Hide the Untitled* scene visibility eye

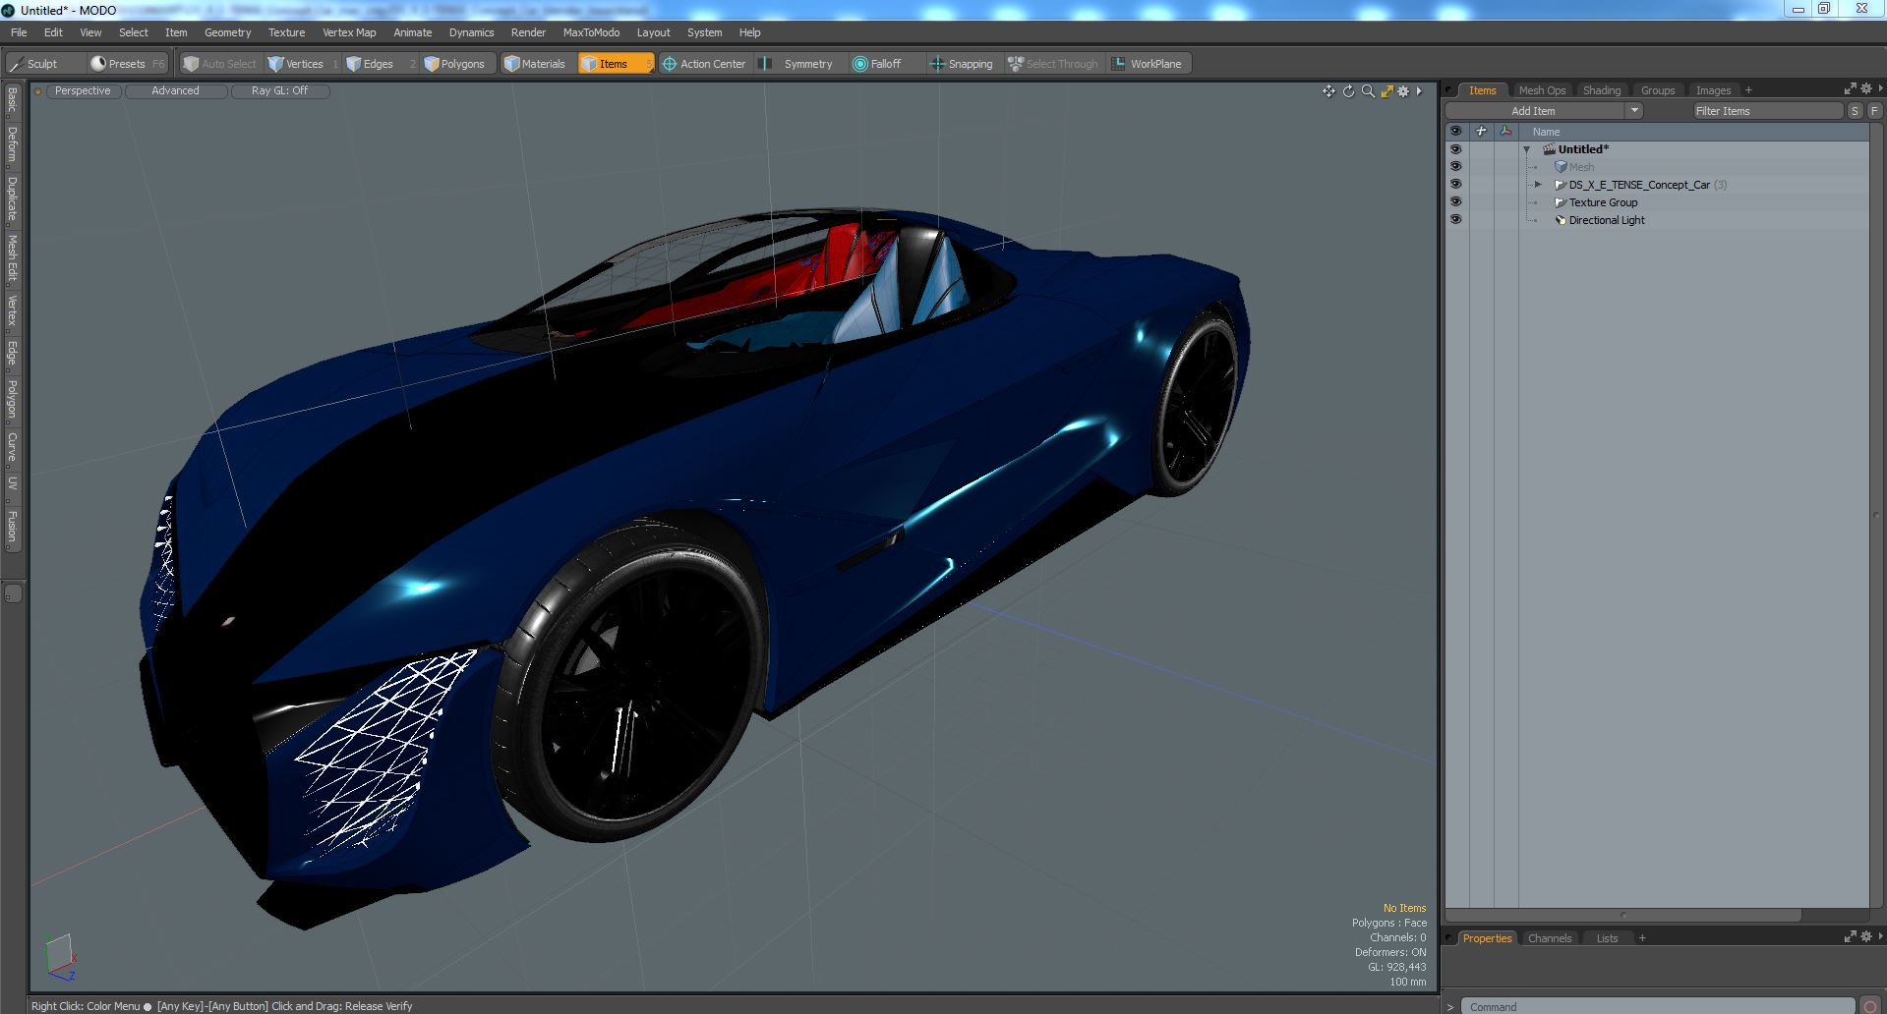tap(1455, 149)
